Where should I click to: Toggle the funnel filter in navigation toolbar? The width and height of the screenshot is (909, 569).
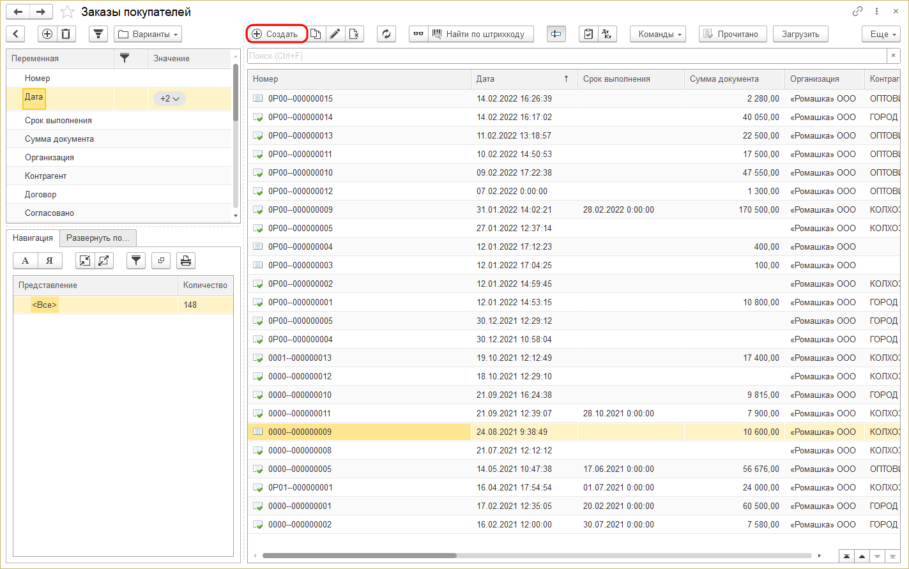point(136,260)
